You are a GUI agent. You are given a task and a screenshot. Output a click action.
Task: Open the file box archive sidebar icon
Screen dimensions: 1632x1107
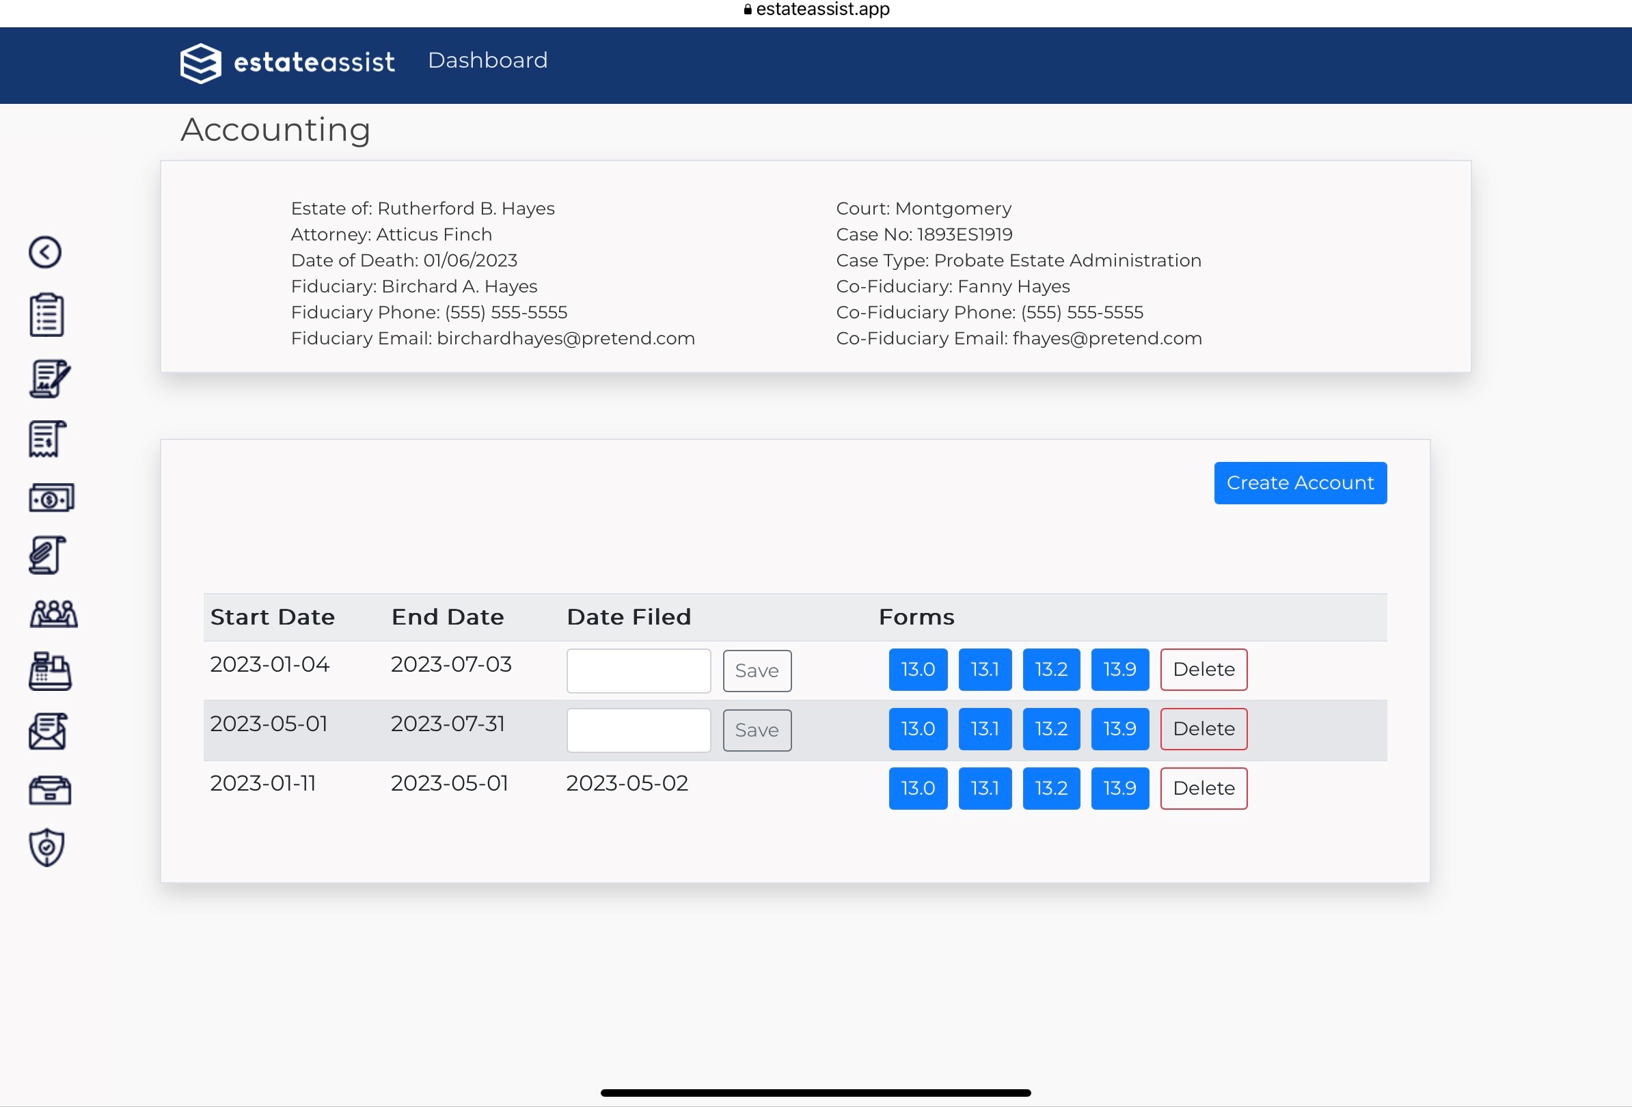pos(50,791)
